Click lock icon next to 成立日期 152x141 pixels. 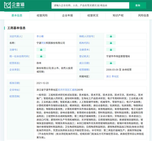111,63
